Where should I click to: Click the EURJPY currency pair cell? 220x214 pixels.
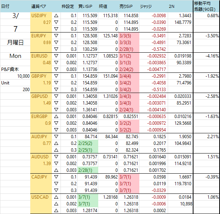(41, 36)
